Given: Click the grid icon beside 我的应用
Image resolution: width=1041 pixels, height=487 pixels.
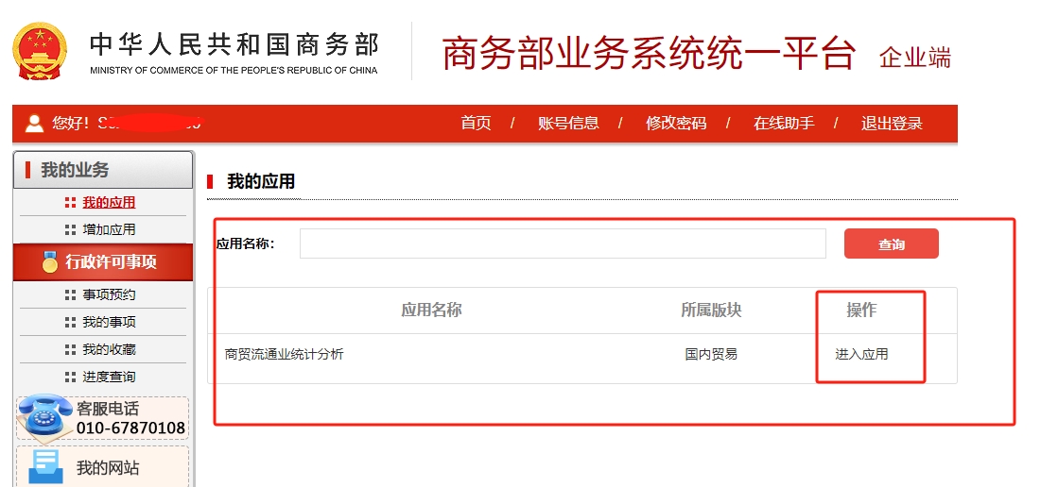Looking at the screenshot, I should pos(70,203).
